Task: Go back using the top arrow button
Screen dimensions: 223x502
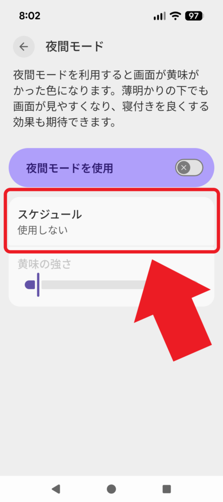Action: [23, 47]
